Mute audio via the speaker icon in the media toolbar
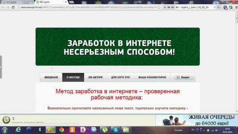 point(177,7)
